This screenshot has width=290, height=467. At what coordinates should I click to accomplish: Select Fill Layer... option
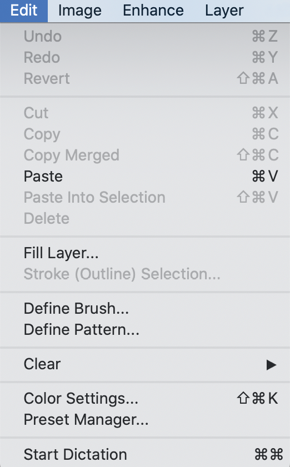click(145, 253)
